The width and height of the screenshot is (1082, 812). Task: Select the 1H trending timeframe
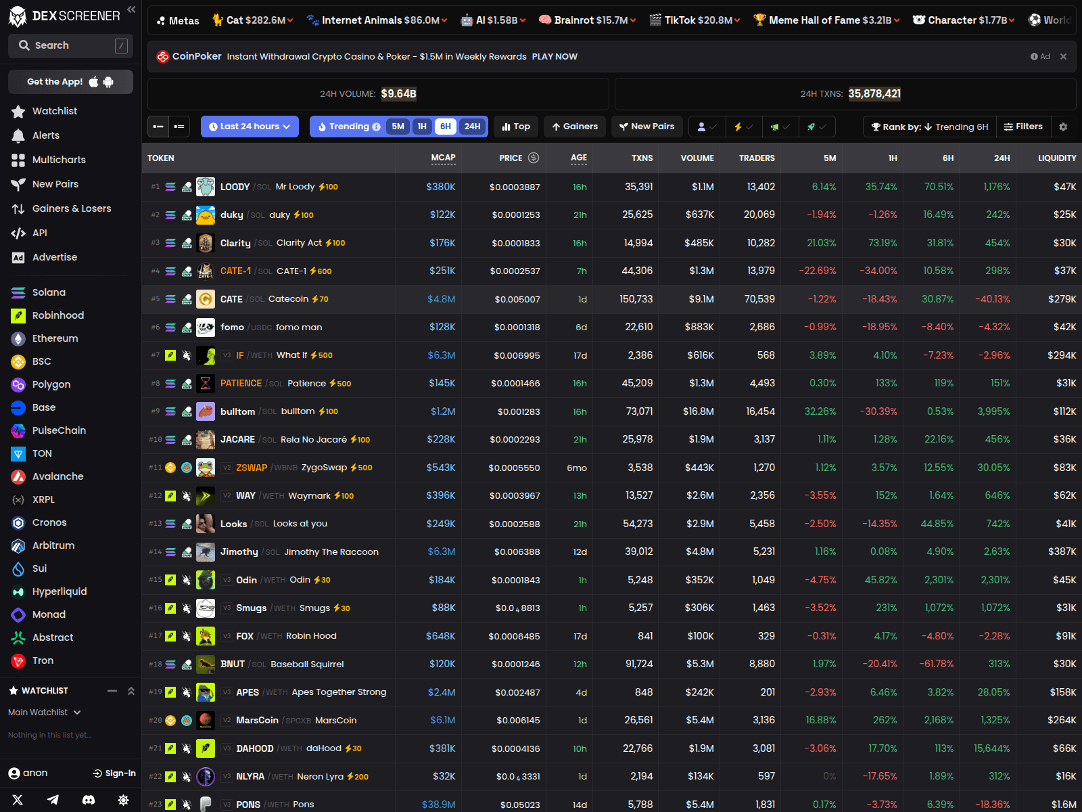(x=422, y=127)
